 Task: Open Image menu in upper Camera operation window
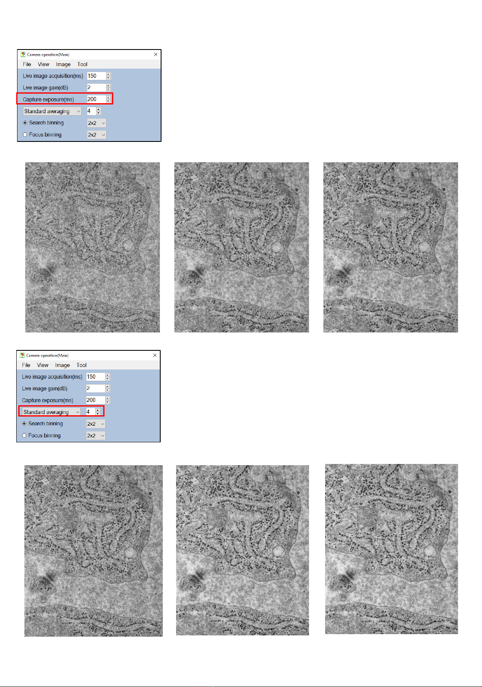tap(63, 64)
